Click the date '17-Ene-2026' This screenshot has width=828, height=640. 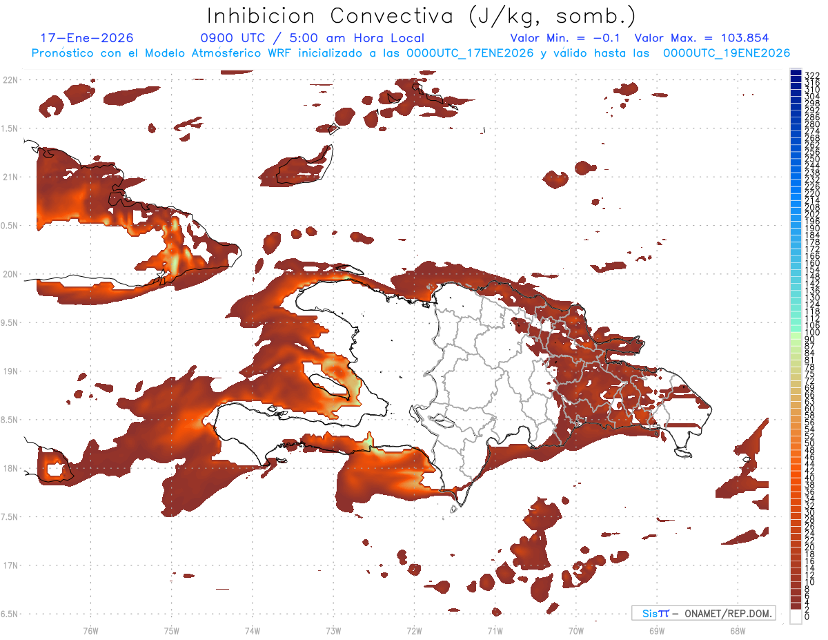(x=88, y=38)
